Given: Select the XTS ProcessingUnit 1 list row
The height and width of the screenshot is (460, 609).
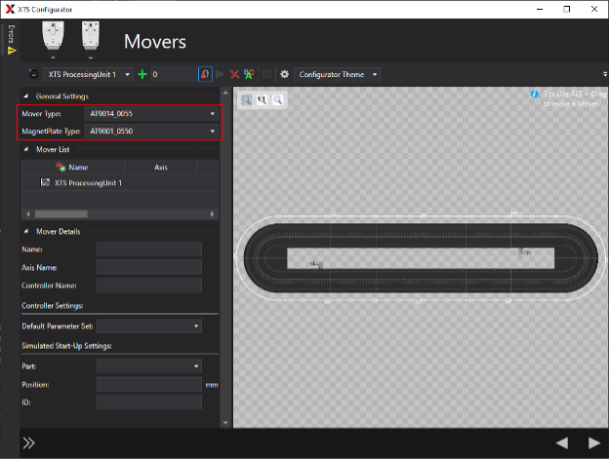Looking at the screenshot, I should [120, 182].
